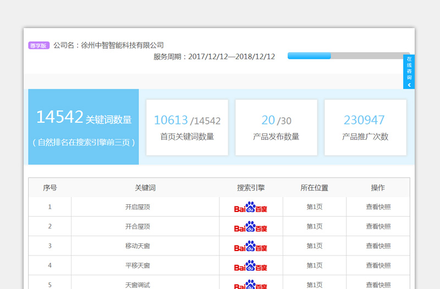This screenshot has height=289, width=440.
Task: Click the company name 徐州中智智能科技有限公司
Action: (x=122, y=45)
